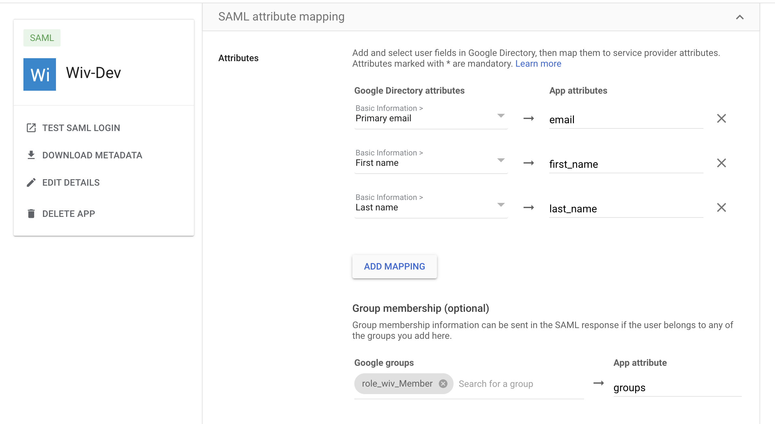
Task: Open the First name directory attribute dropdown
Action: (x=501, y=160)
